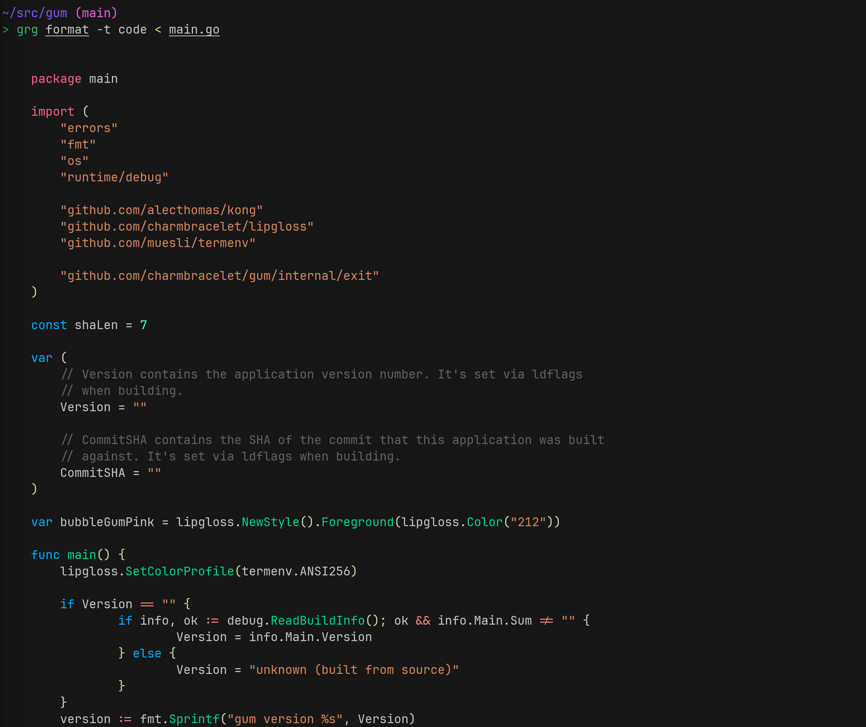
Task: Click the ~/src/gum path in the prompt
Action: tap(35, 12)
